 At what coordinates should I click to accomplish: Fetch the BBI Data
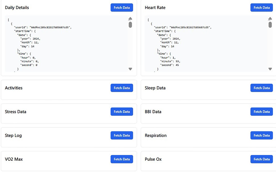pos(261,112)
